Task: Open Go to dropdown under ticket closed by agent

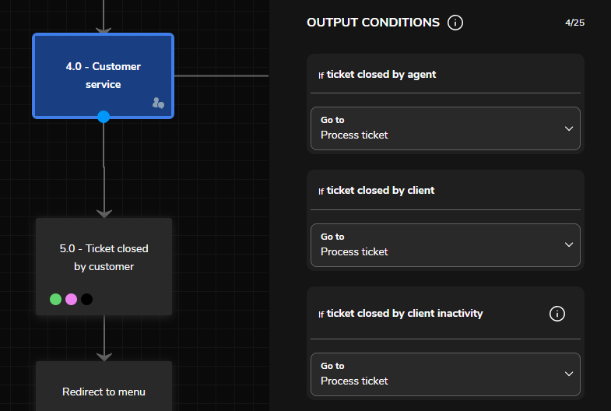Action: tap(445, 128)
